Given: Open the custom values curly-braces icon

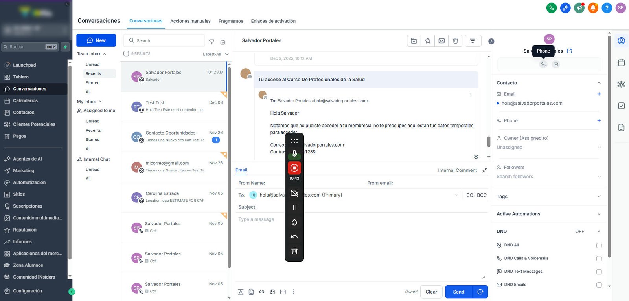Looking at the screenshot, I should [x=283, y=292].
